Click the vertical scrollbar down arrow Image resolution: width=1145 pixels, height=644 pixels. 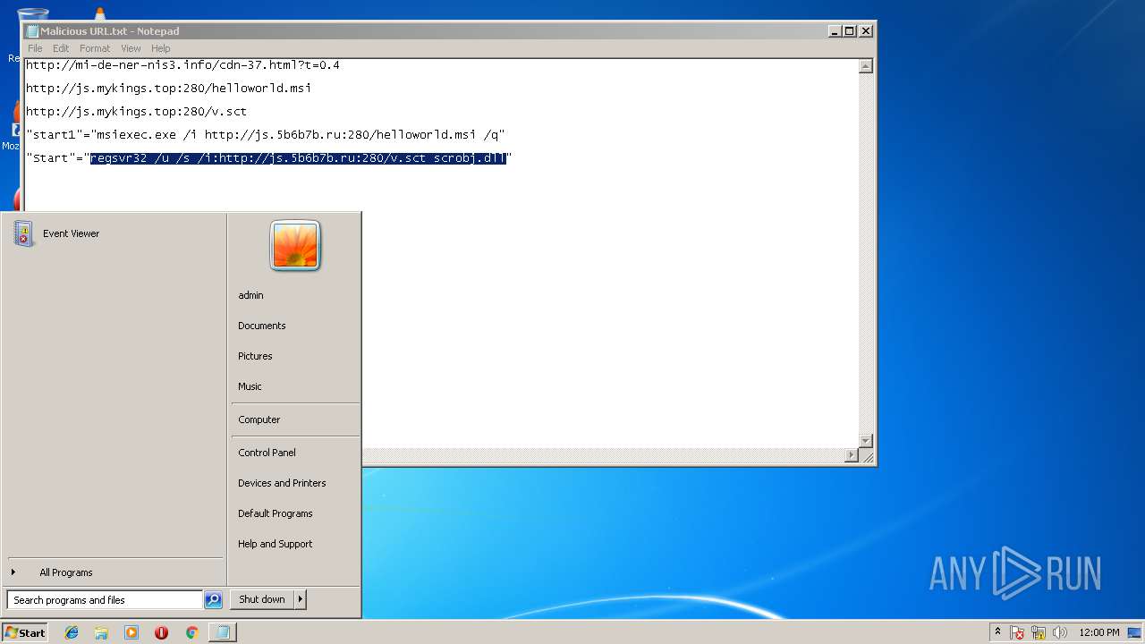click(x=865, y=441)
